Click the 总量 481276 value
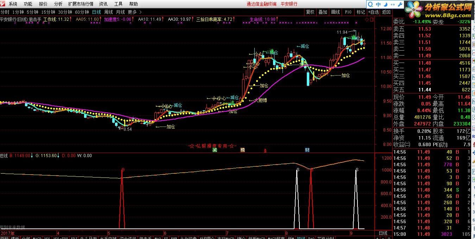The width and height of the screenshot is (475, 239). click(422, 117)
